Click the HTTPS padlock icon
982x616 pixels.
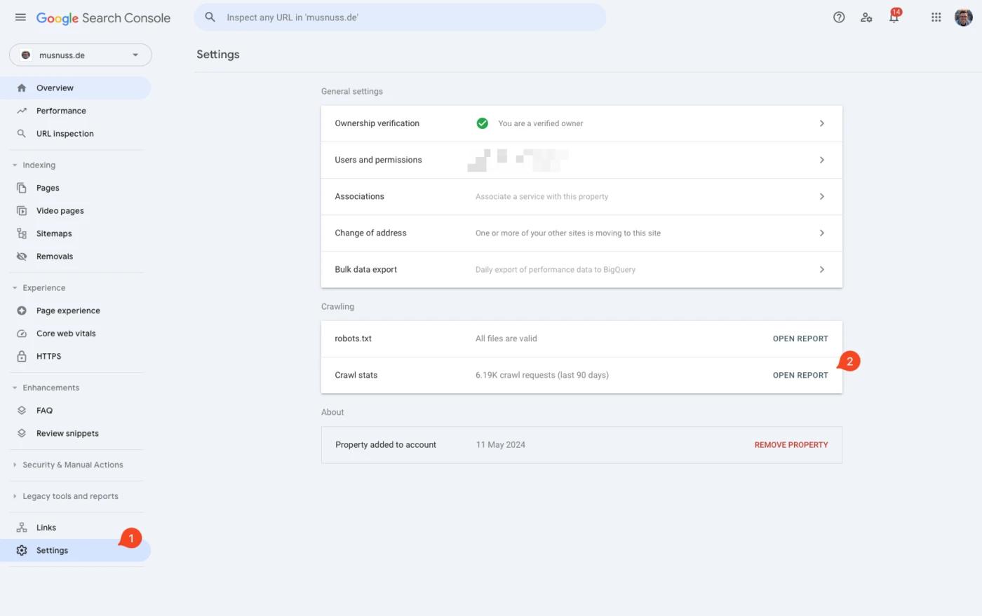22,356
